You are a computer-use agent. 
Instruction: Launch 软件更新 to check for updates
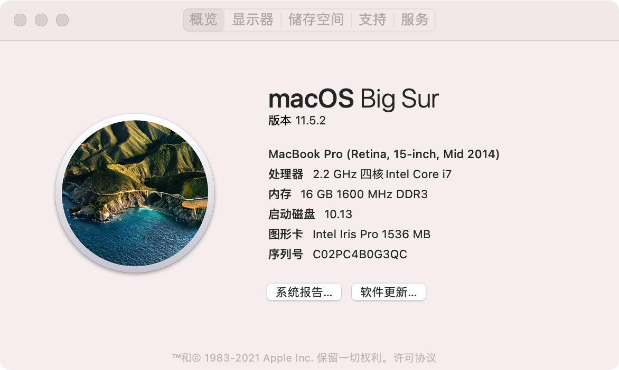(x=388, y=292)
